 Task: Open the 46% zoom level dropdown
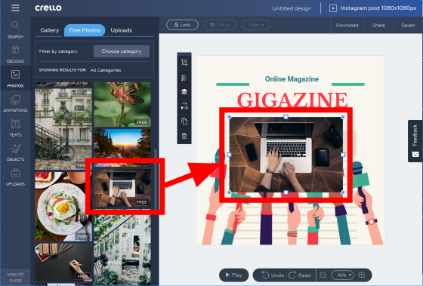[x=342, y=275]
